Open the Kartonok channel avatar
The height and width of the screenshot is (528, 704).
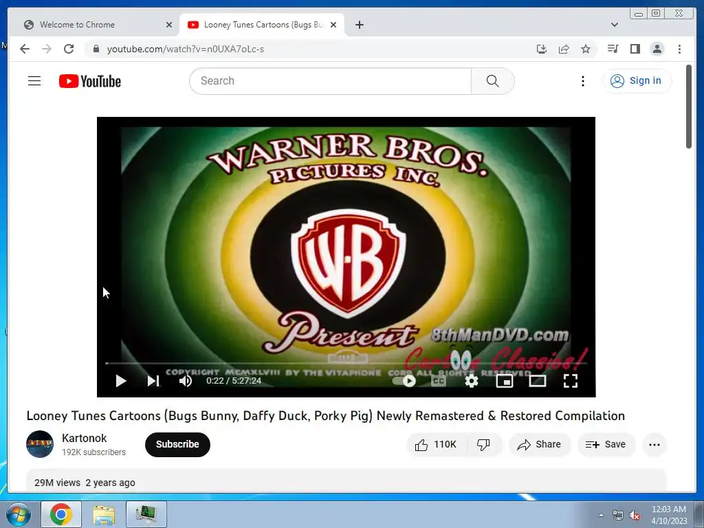tap(40, 444)
